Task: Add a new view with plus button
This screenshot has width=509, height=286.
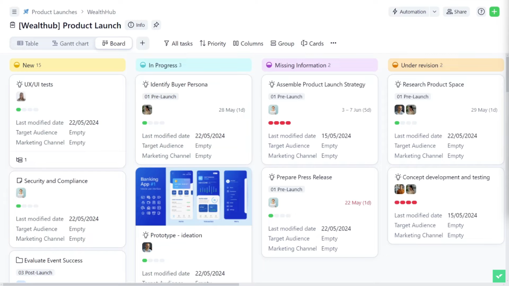Action: point(142,43)
